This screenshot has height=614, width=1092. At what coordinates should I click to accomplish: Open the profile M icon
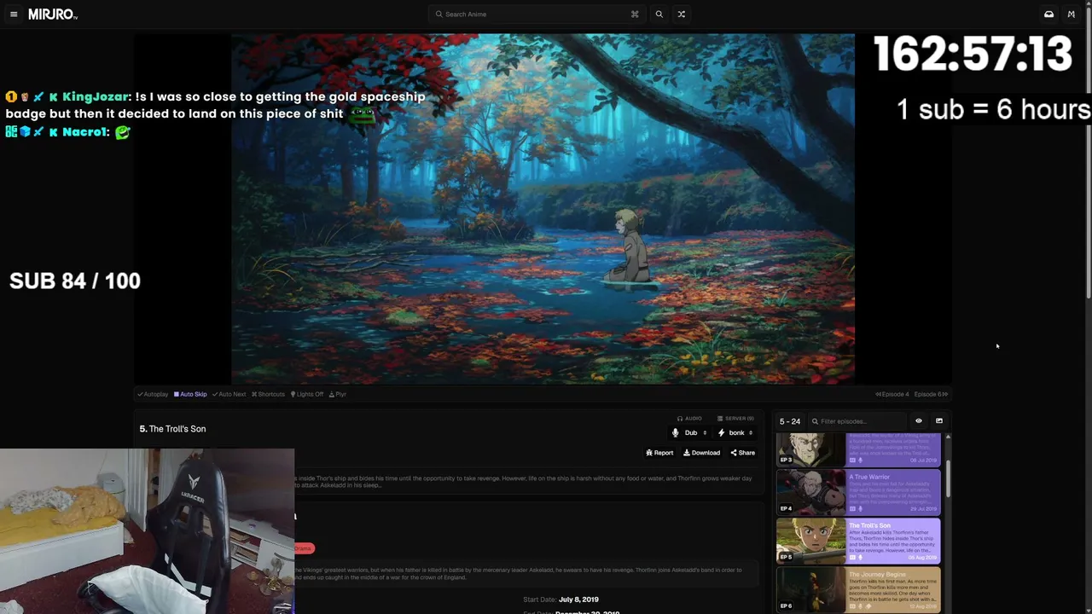pos(1072,14)
